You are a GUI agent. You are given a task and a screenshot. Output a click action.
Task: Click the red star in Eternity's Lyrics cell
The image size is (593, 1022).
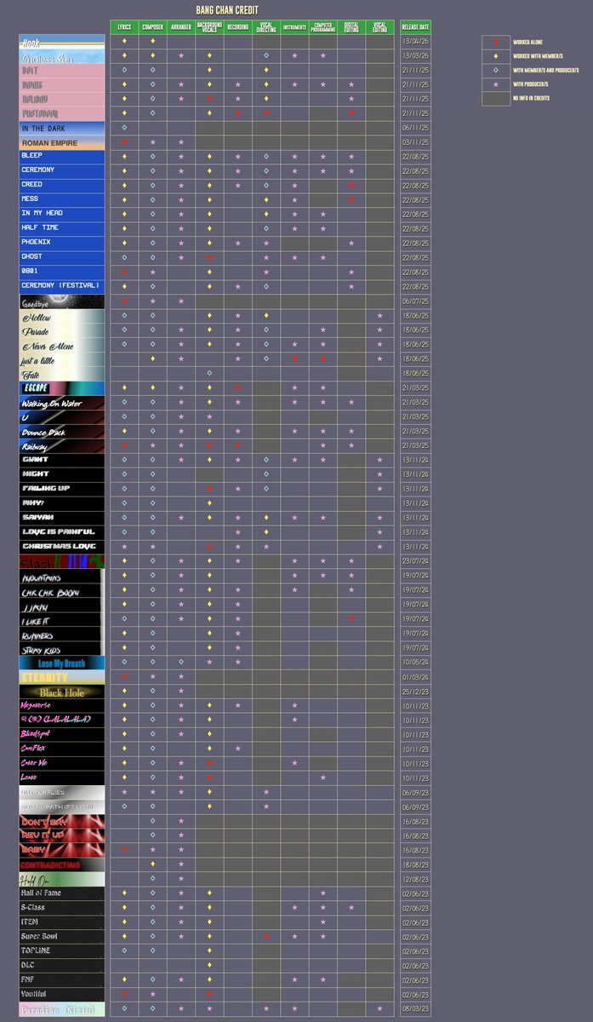pyautogui.click(x=124, y=675)
